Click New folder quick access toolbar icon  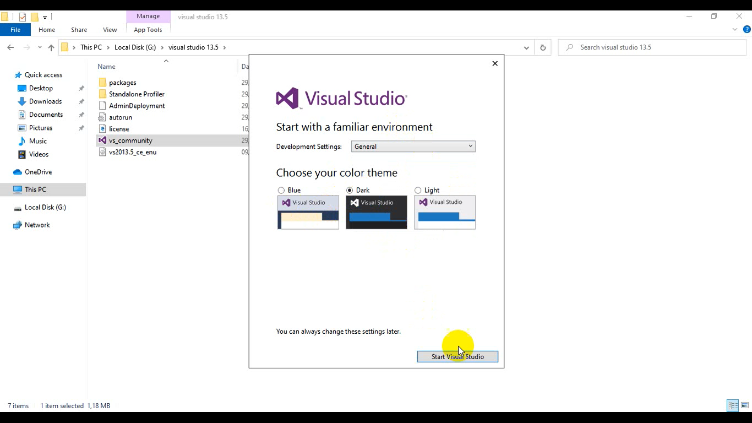point(35,17)
